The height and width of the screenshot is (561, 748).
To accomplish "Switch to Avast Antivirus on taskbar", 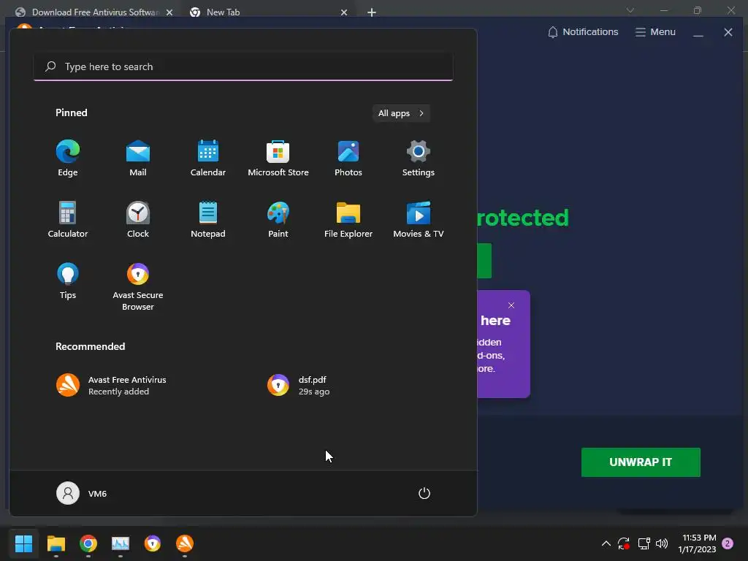I will (185, 543).
